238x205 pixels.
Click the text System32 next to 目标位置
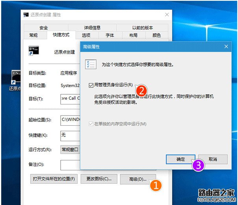[x=70, y=86]
